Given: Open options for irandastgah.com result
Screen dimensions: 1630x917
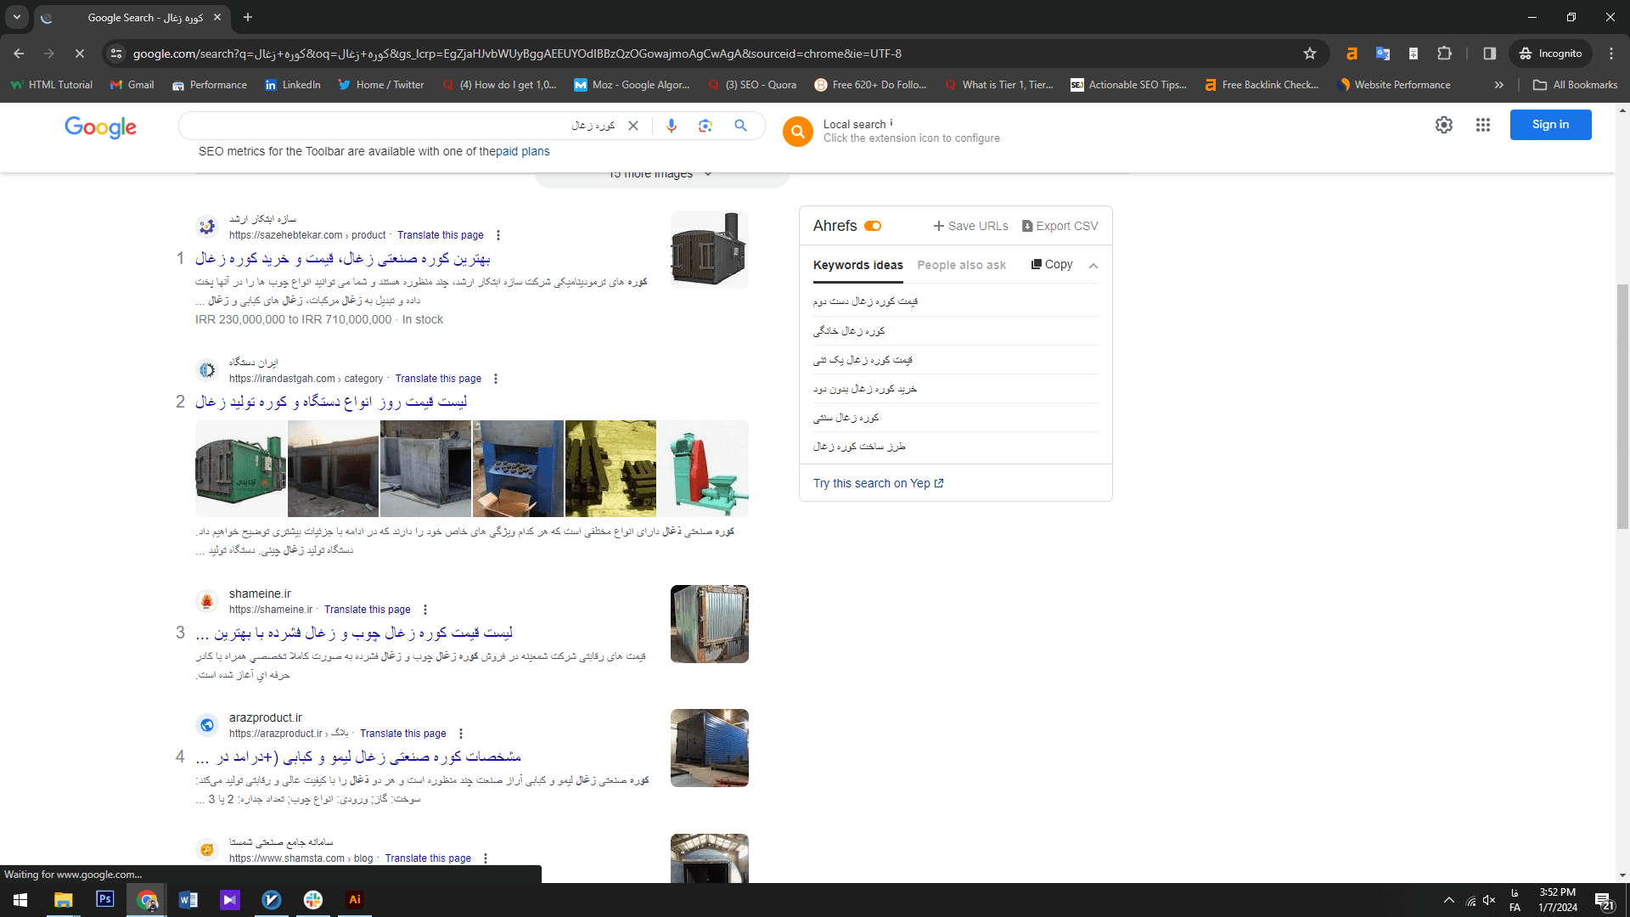Looking at the screenshot, I should pyautogui.click(x=496, y=379).
